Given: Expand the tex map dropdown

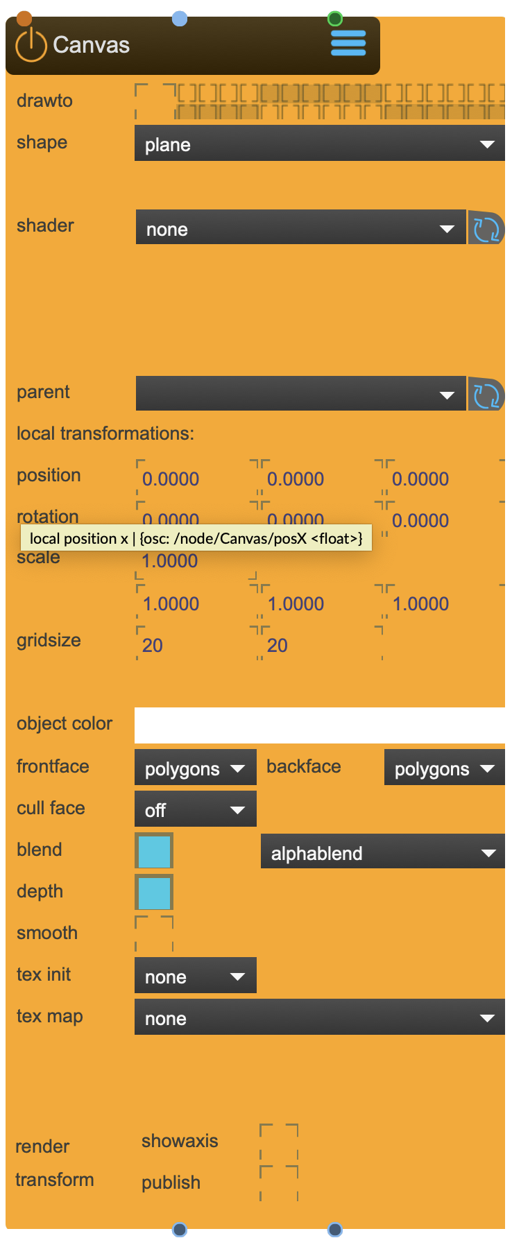Looking at the screenshot, I should [319, 1017].
